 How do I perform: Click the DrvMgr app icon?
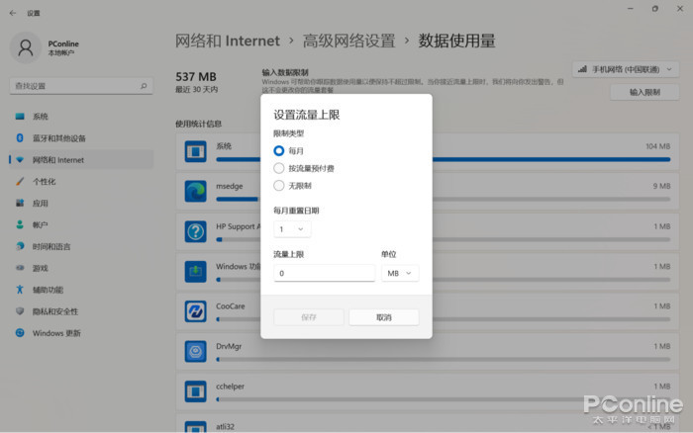[x=195, y=351]
